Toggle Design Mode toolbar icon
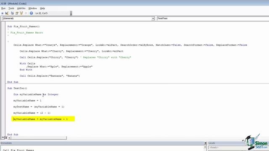 7,13
